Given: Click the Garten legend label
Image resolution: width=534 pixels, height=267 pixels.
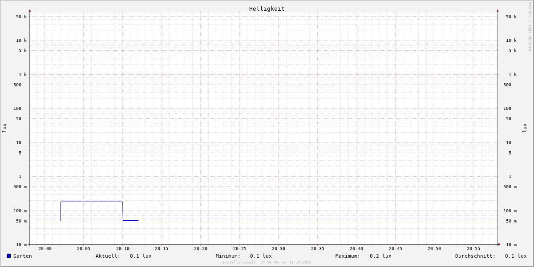Looking at the screenshot, I should pyautogui.click(x=22, y=256).
